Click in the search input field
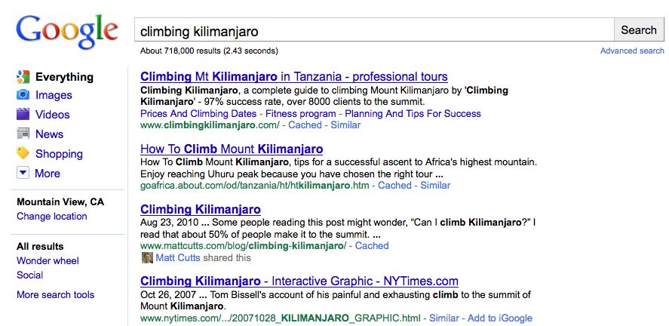Image resolution: width=669 pixels, height=326 pixels. tap(373, 31)
